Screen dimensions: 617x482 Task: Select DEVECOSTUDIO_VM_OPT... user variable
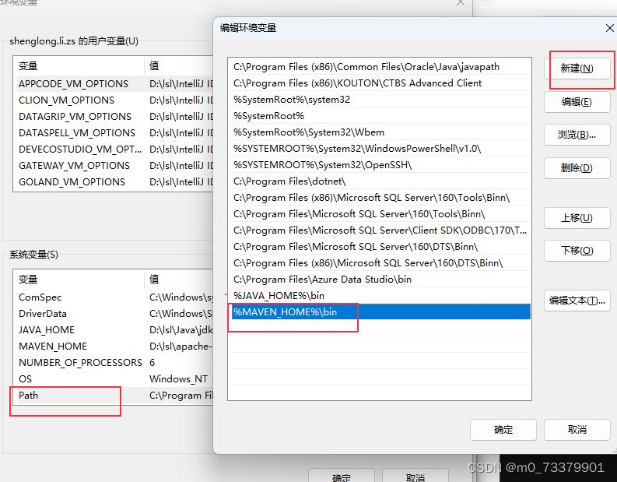(x=114, y=150)
